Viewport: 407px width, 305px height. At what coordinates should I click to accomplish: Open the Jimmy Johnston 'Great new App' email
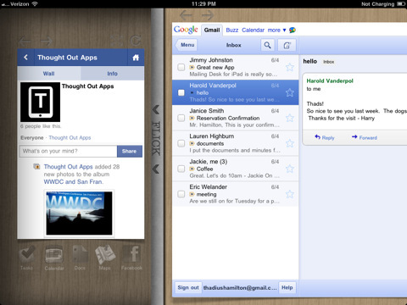pos(236,67)
